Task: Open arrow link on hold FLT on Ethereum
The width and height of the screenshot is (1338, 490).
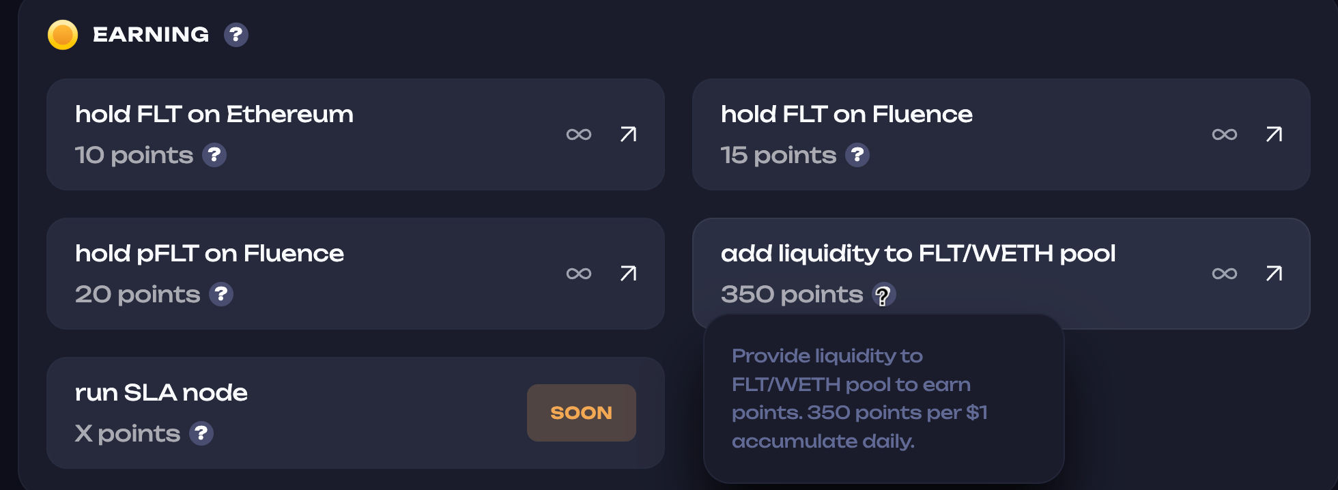Action: coord(628,134)
